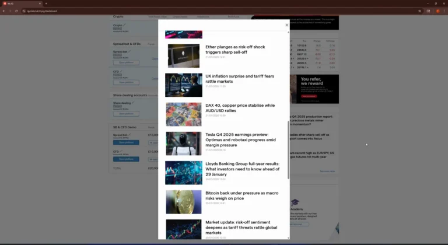Click the popup scrollbar down arrow

(x=288, y=238)
